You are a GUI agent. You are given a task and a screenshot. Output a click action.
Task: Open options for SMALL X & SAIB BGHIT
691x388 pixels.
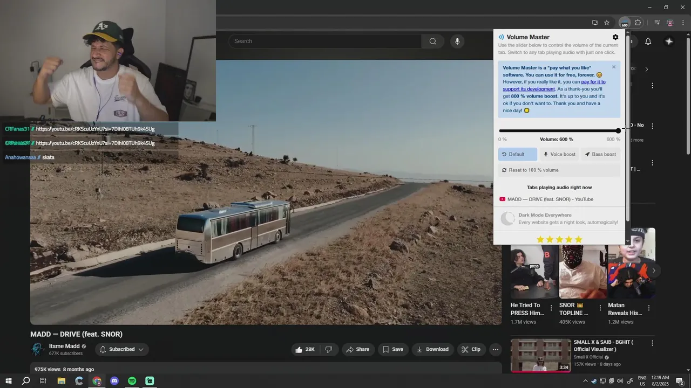click(x=652, y=343)
